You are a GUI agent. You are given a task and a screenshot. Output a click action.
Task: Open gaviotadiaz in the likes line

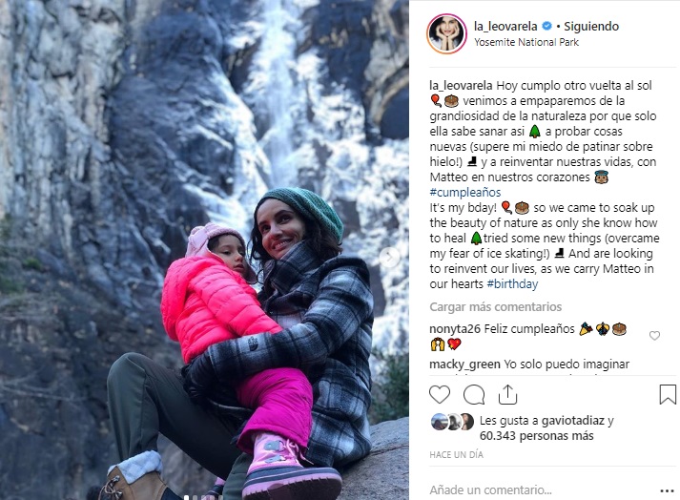pos(572,421)
